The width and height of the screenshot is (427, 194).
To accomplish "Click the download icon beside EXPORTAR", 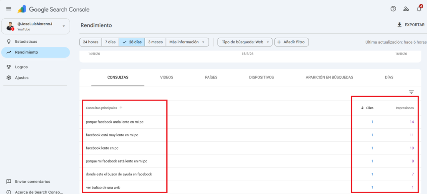I will click(399, 25).
